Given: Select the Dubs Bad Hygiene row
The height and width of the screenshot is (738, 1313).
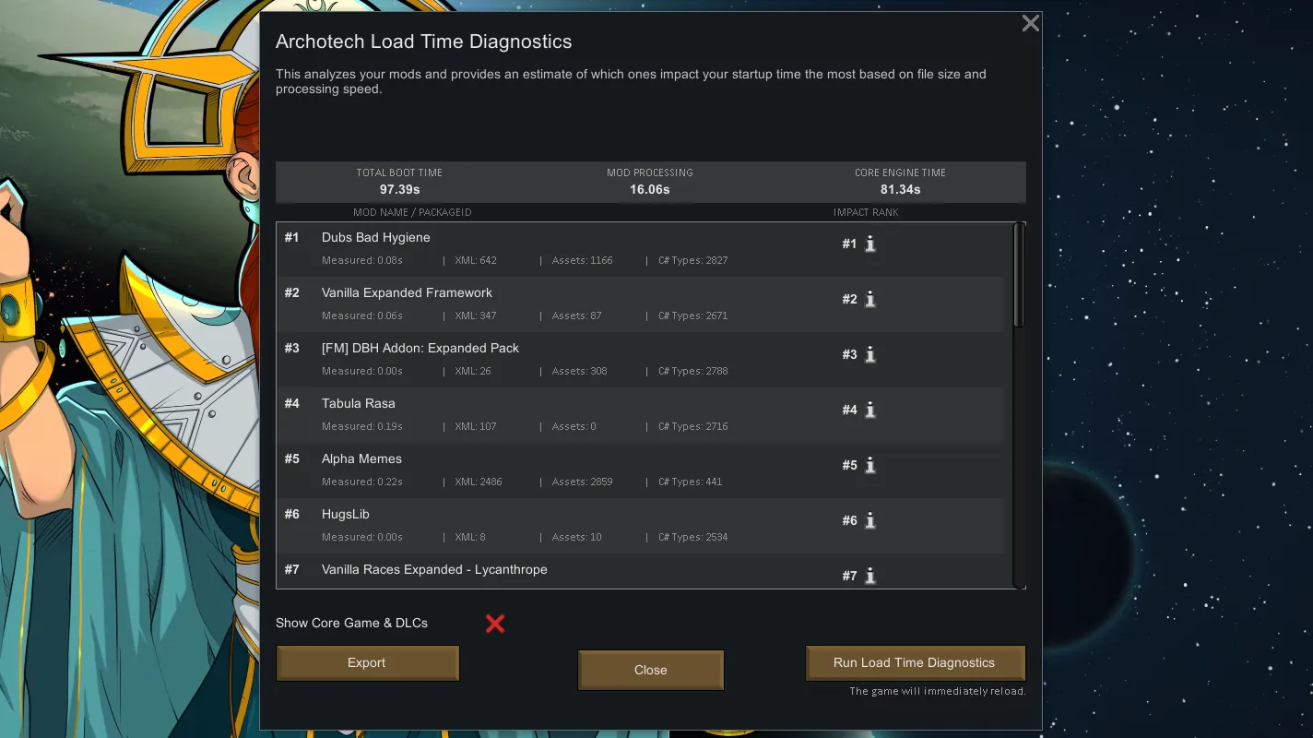Looking at the screenshot, I should pyautogui.click(x=553, y=249).
